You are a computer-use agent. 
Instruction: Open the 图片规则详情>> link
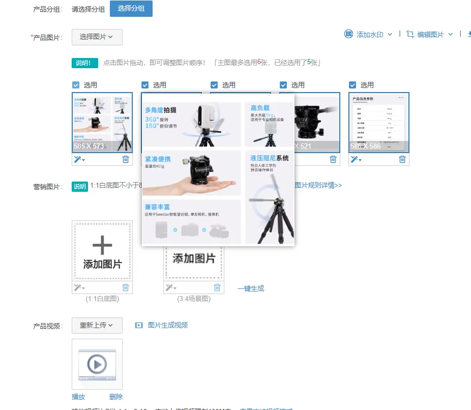pos(318,185)
